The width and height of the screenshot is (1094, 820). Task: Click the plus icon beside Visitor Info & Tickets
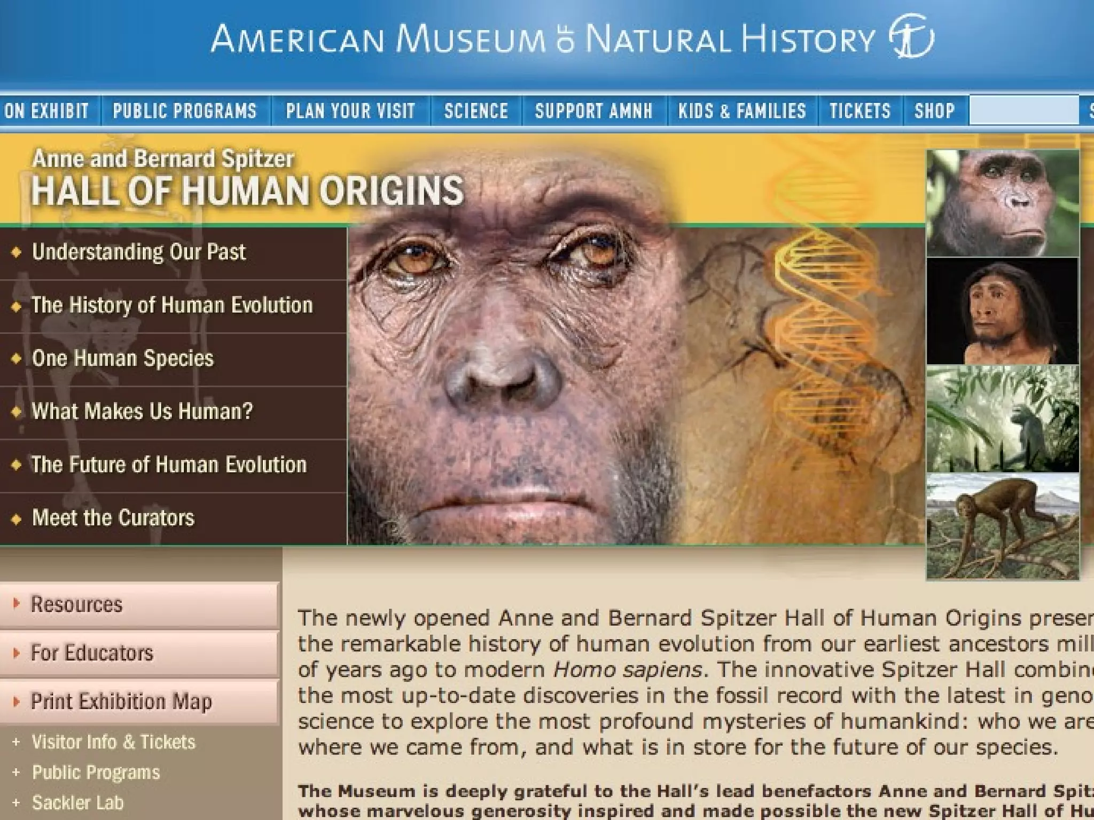click(16, 742)
